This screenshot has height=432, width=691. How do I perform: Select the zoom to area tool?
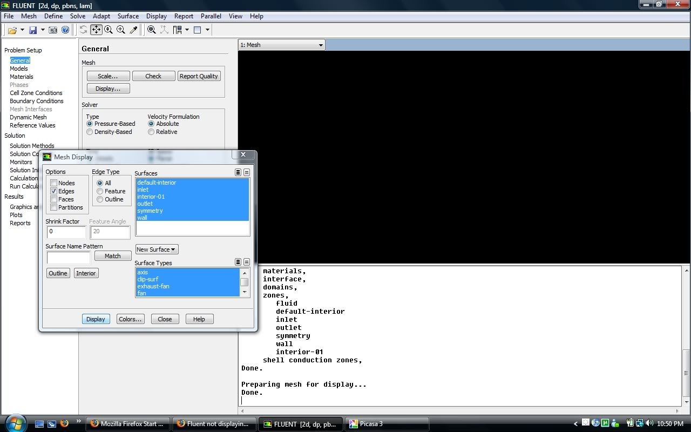coord(121,30)
